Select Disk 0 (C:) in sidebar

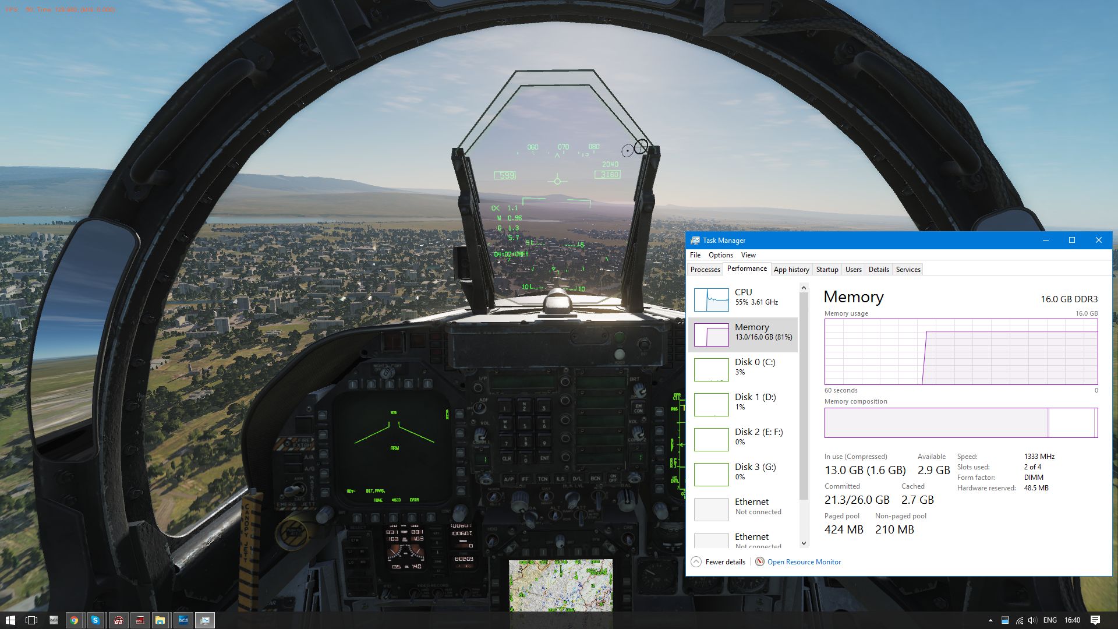tap(743, 369)
